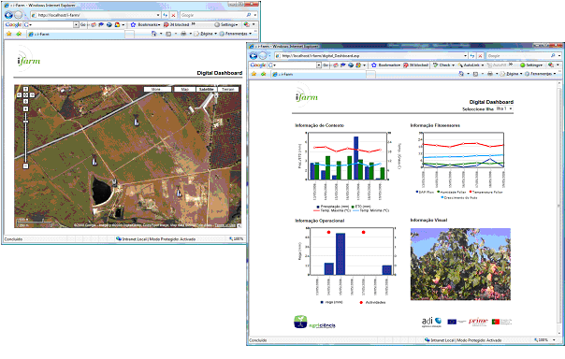Viewport: 565px width, 359px height.
Task: Open the Seleccione Ilha dropdown
Action: [x=504, y=108]
